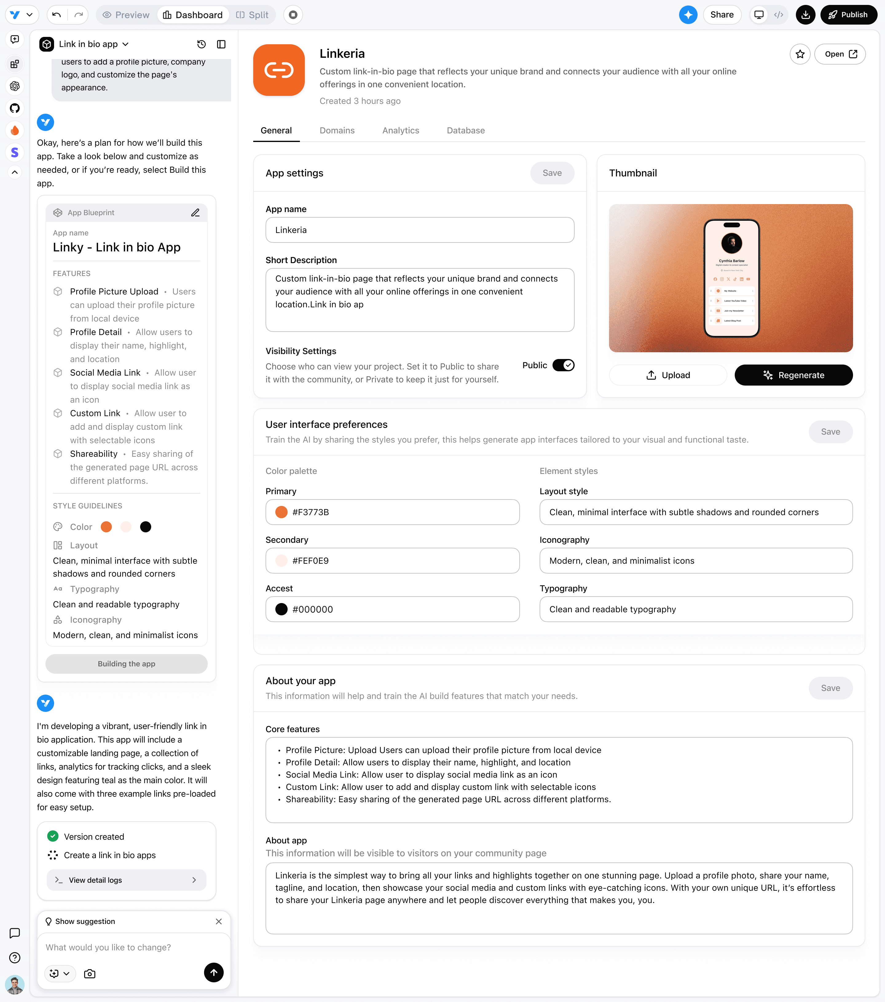885x1002 pixels.
Task: Switch to Split view mode
Action: tap(252, 15)
